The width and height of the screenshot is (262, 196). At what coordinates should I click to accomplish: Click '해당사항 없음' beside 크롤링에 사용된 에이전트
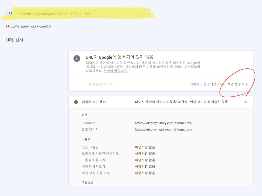[x=145, y=153]
